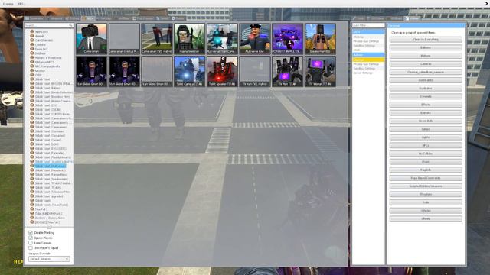Clean up Props
The height and width of the screenshot is (275, 490).
(426, 161)
